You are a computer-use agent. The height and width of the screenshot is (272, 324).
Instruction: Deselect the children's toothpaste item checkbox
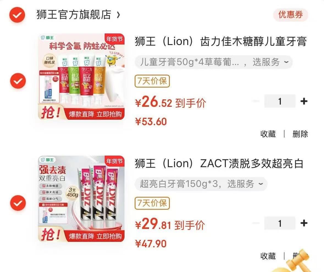click(x=18, y=81)
